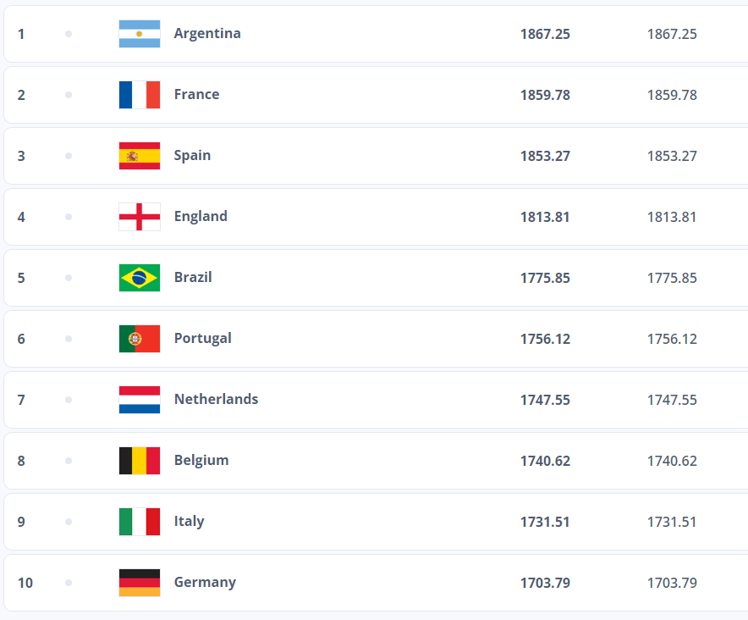
Task: Select the Italy flag icon
Action: coord(139,521)
